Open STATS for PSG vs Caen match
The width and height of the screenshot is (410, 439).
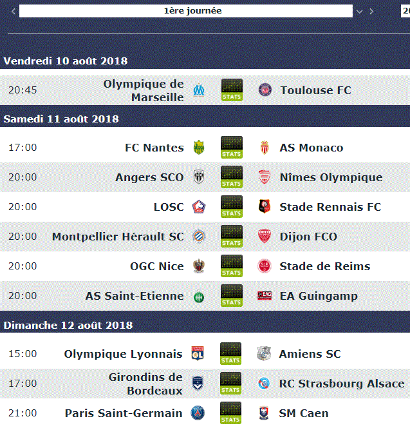click(x=230, y=413)
